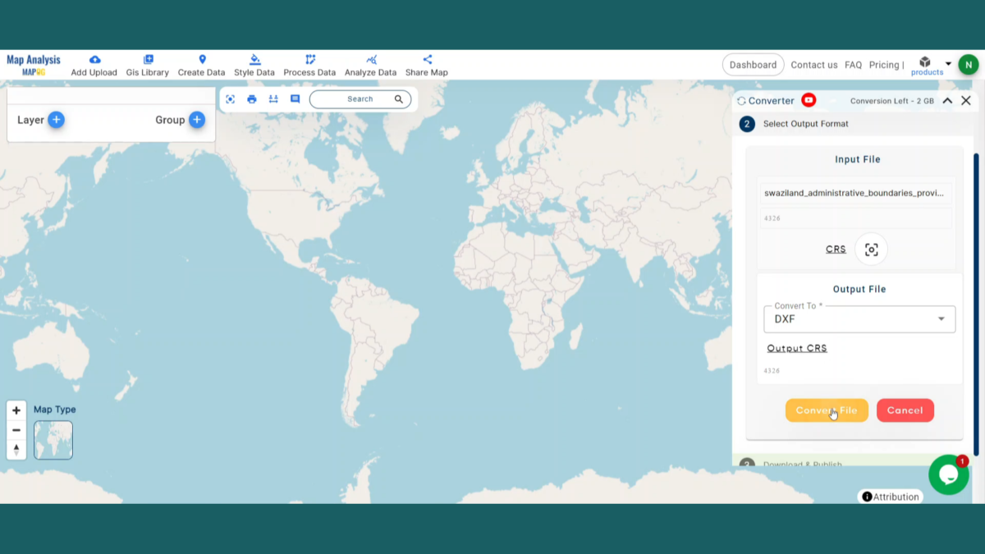
Task: Click the zoom-to-extent icon on the map toolbar
Action: coord(231,99)
